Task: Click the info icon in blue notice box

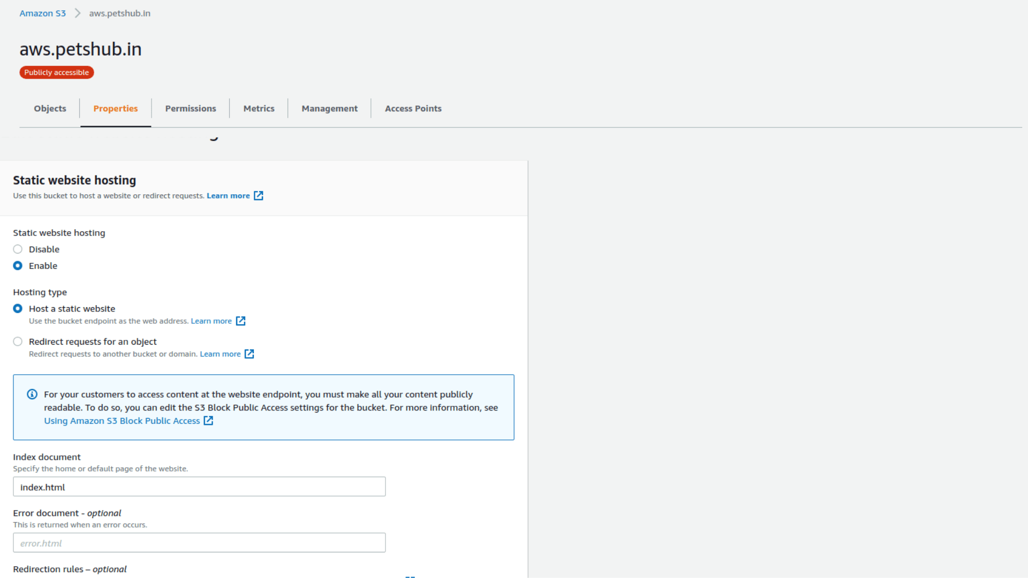Action: point(32,394)
